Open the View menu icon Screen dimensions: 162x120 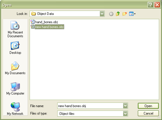click(131, 14)
